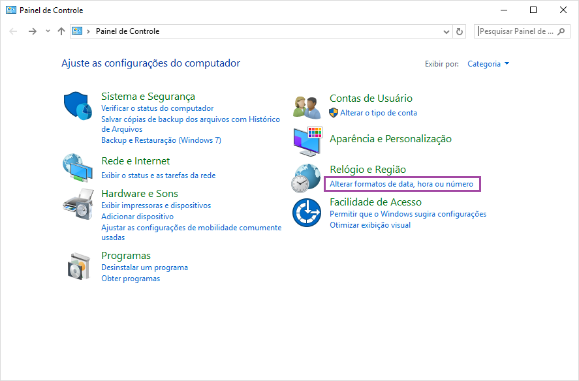Click the Painel de Controle title bar icon
Image resolution: width=579 pixels, height=381 pixels.
pos(11,10)
